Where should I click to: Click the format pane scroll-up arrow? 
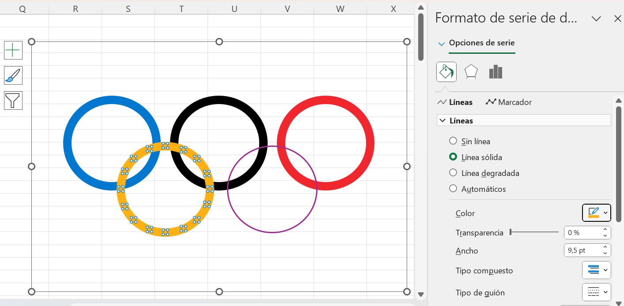(x=619, y=101)
